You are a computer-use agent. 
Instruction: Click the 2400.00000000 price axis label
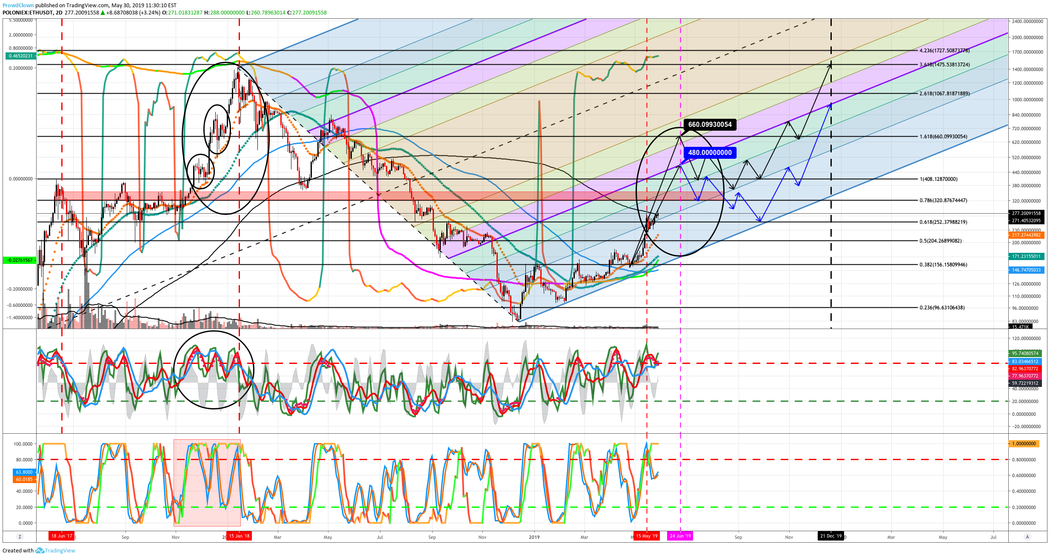click(1027, 21)
